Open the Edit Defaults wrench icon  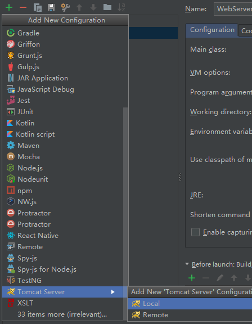(x=65, y=7)
